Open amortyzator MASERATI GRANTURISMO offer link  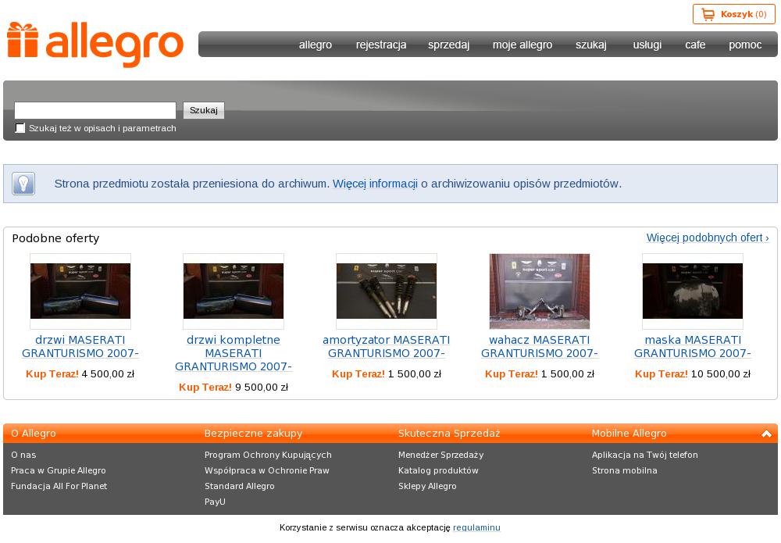[x=387, y=346]
